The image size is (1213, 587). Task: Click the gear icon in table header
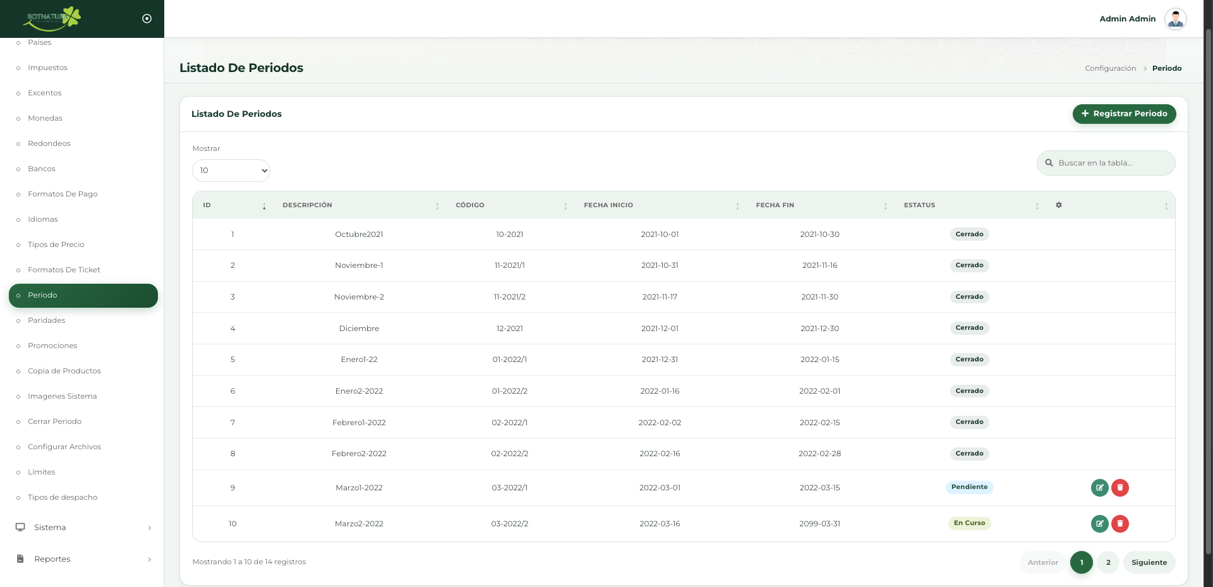1059,205
